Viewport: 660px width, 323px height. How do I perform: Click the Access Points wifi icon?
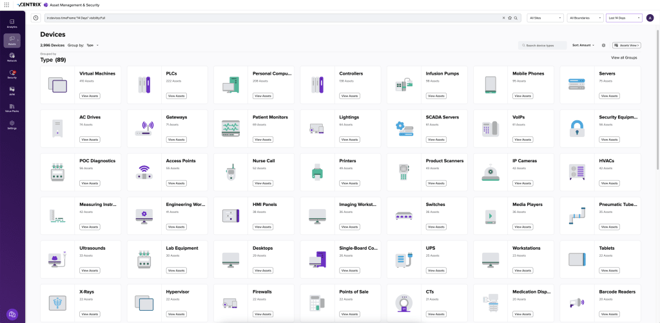[x=144, y=172]
